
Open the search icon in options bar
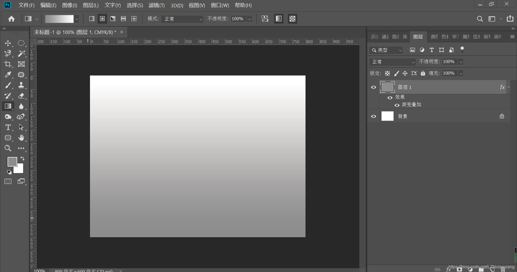(x=480, y=19)
